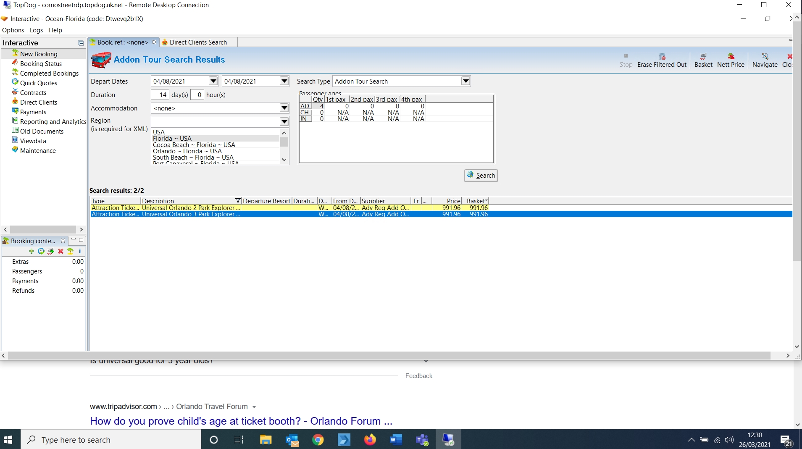This screenshot has height=449, width=802.
Task: Open File Explorer from the taskbar
Action: coord(266,439)
